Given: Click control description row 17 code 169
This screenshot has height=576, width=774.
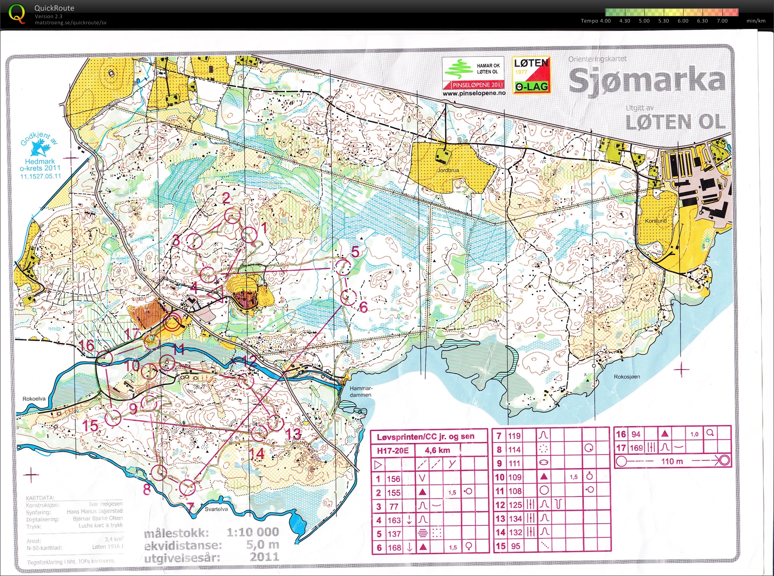Looking at the screenshot, I should coord(636,448).
